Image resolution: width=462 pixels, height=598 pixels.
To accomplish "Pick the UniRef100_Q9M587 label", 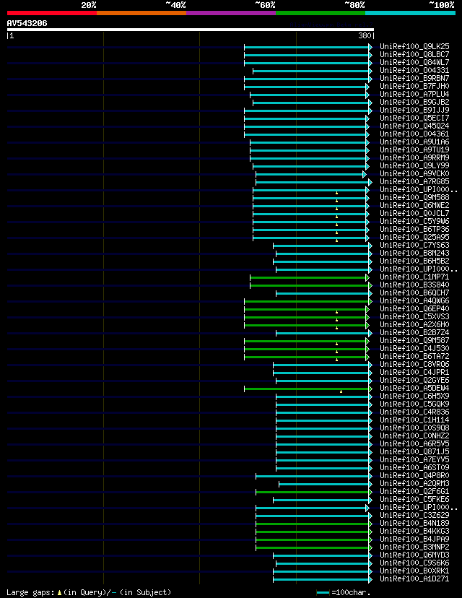I will 414,341.
